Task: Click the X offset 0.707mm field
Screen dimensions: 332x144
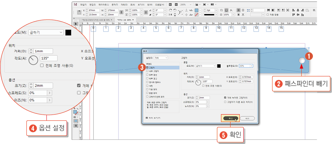Action: pos(247,77)
